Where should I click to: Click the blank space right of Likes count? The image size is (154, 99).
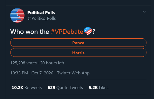128,88
